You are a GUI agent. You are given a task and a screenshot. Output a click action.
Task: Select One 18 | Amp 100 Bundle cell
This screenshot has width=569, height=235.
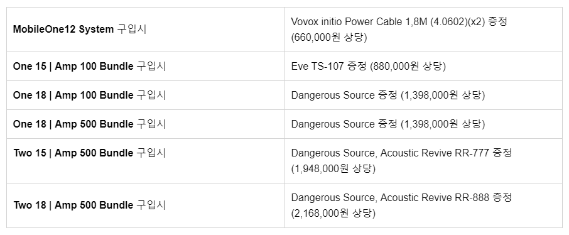(146, 95)
